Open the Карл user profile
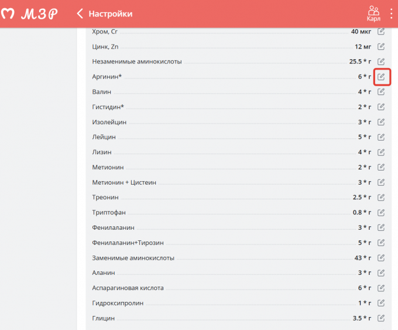Viewport: 398px width, 330px height. pyautogui.click(x=373, y=13)
